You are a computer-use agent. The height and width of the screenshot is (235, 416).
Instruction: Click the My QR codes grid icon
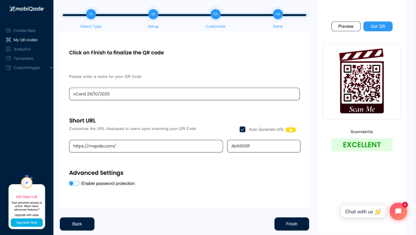8,40
